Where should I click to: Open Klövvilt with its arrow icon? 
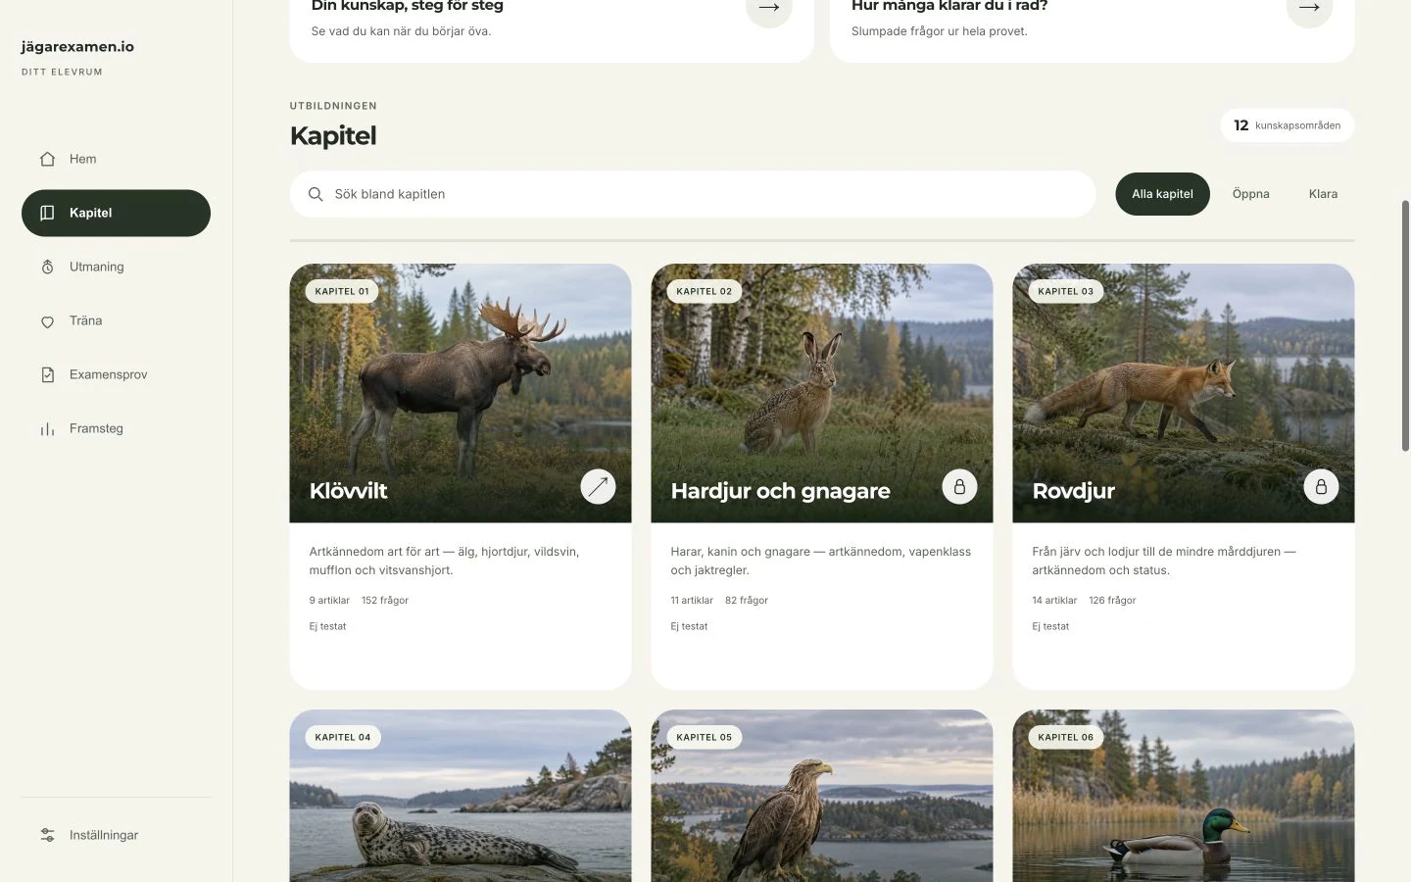tap(598, 486)
